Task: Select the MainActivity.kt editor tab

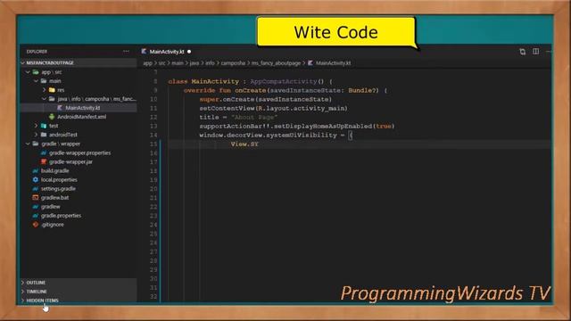Action: click(x=166, y=52)
